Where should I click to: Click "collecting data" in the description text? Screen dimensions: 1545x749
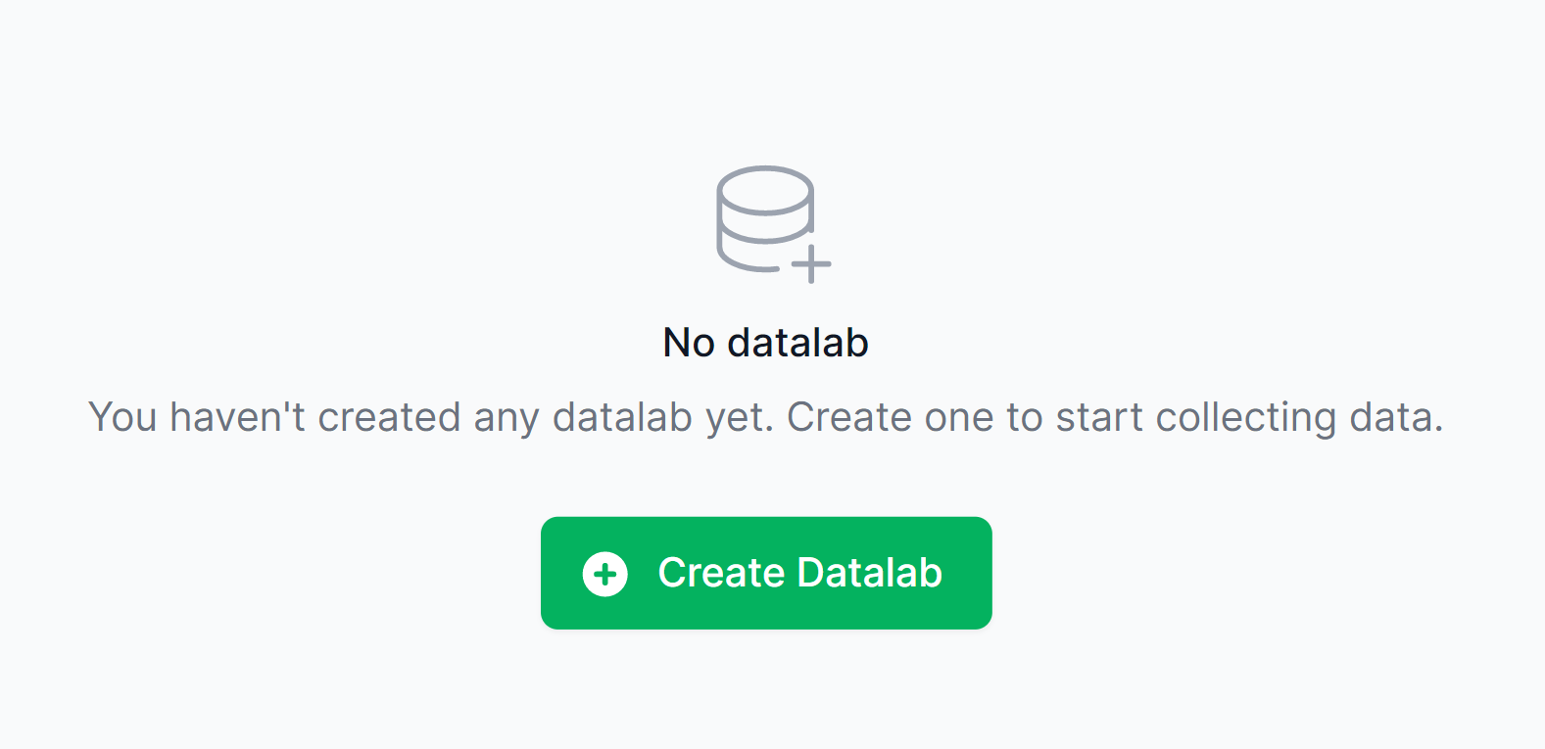(1298, 417)
